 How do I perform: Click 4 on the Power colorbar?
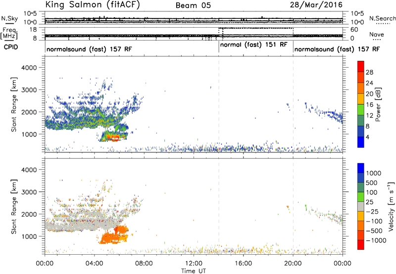[368, 137]
